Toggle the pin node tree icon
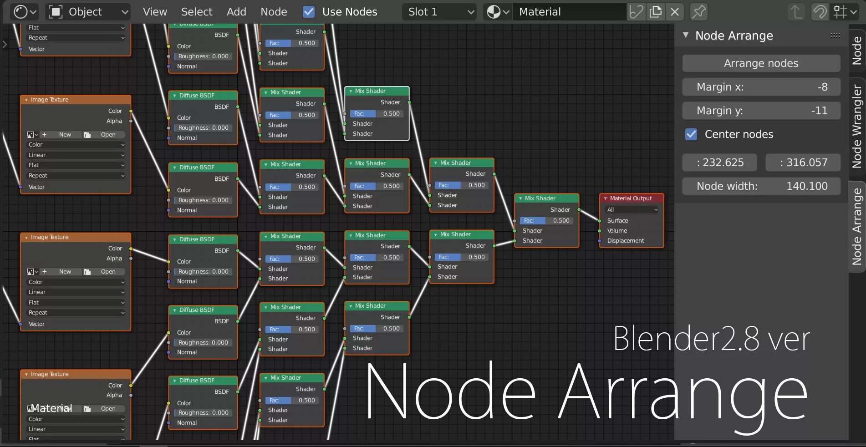The width and height of the screenshot is (866, 447). click(x=698, y=12)
